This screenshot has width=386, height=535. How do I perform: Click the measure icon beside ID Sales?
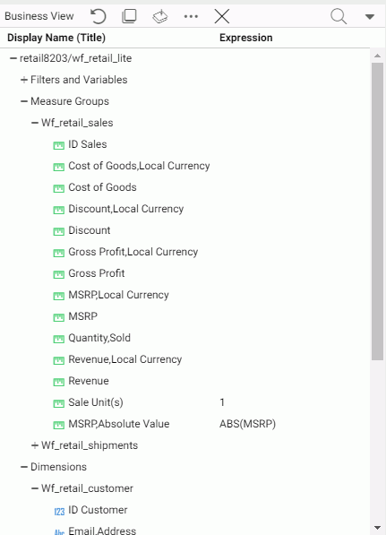click(58, 145)
